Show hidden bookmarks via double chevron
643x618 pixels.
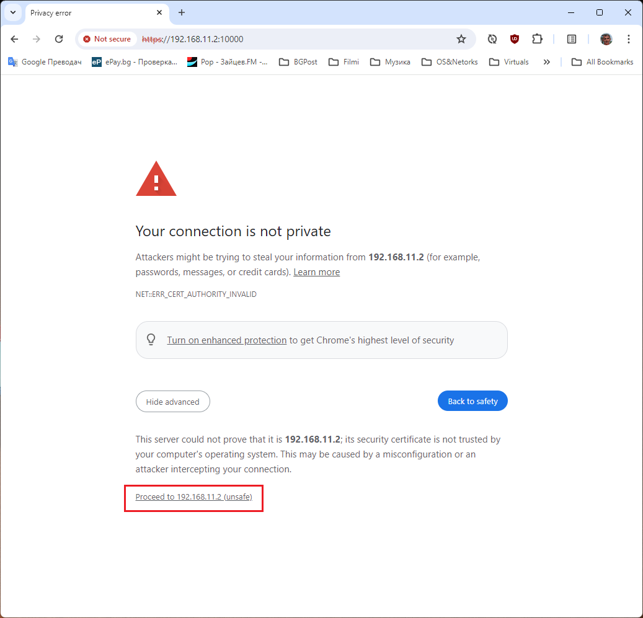(x=547, y=62)
